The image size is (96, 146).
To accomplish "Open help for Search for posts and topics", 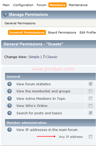I will 10,113.
